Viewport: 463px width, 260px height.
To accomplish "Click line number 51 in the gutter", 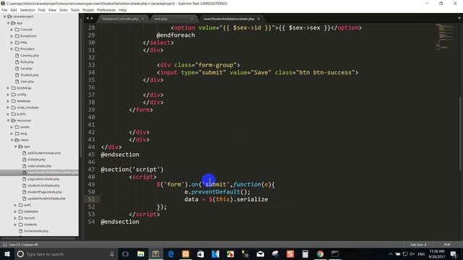I will [x=92, y=199].
